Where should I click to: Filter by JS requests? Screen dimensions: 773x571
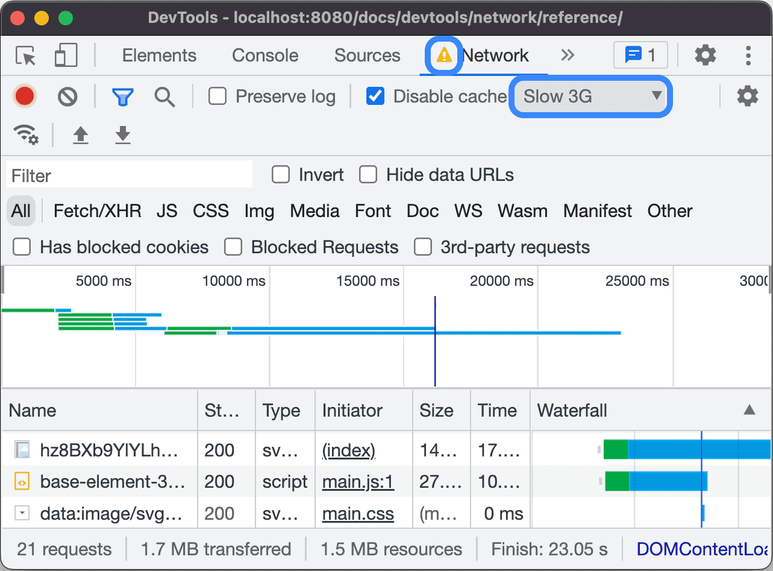coord(167,211)
